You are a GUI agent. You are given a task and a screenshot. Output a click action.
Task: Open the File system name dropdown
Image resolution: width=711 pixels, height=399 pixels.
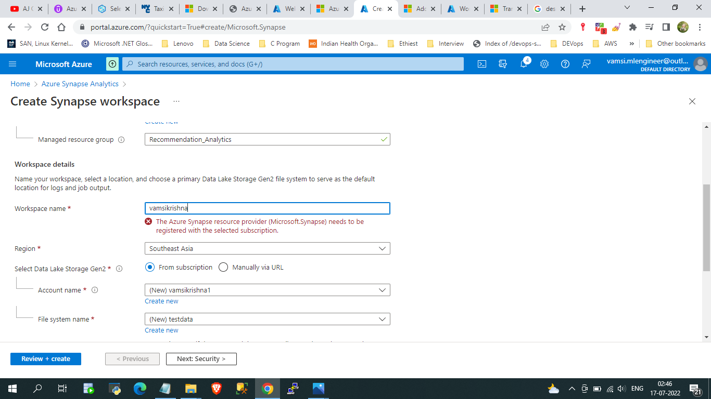pos(268,319)
